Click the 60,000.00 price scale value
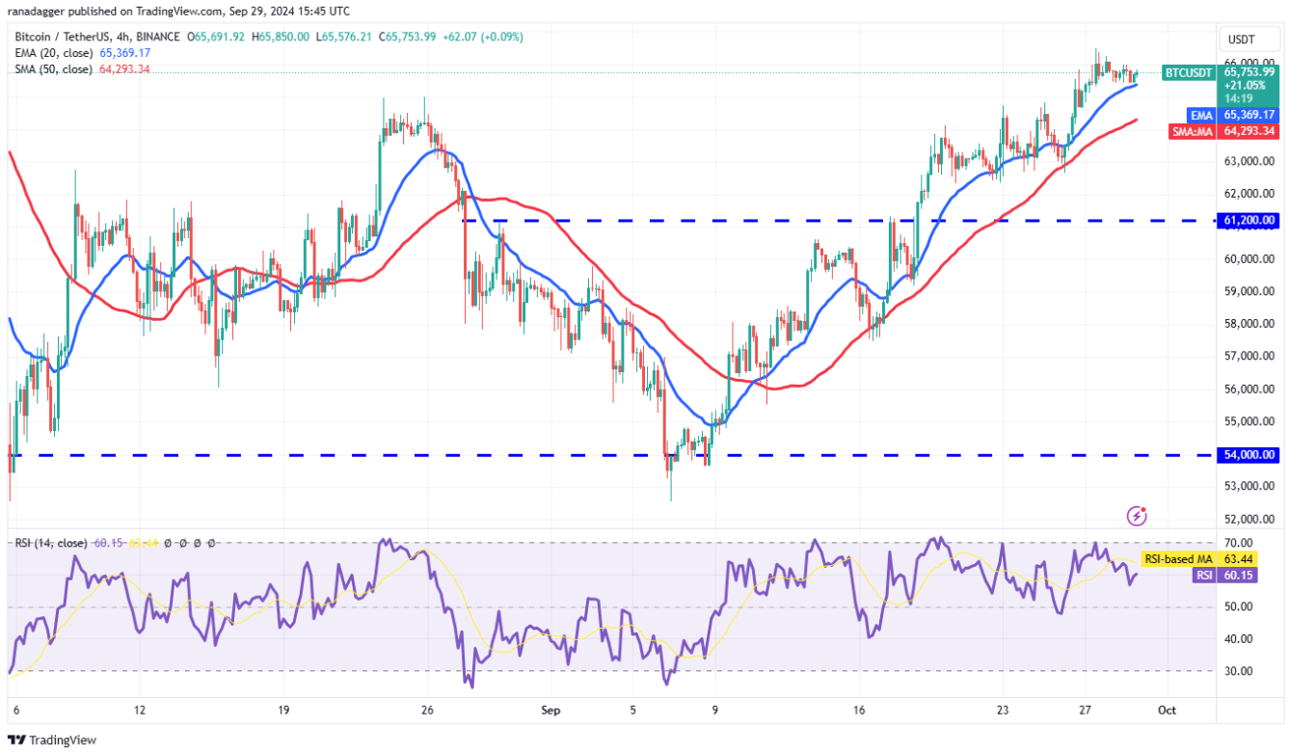Image resolution: width=1289 pixels, height=753 pixels. tap(1250, 258)
